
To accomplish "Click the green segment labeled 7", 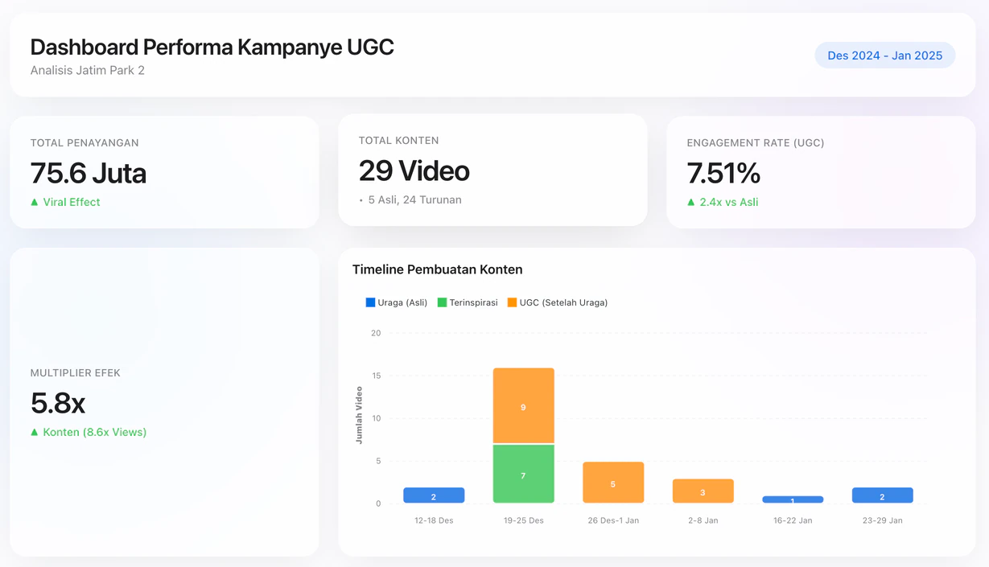I will (x=524, y=475).
